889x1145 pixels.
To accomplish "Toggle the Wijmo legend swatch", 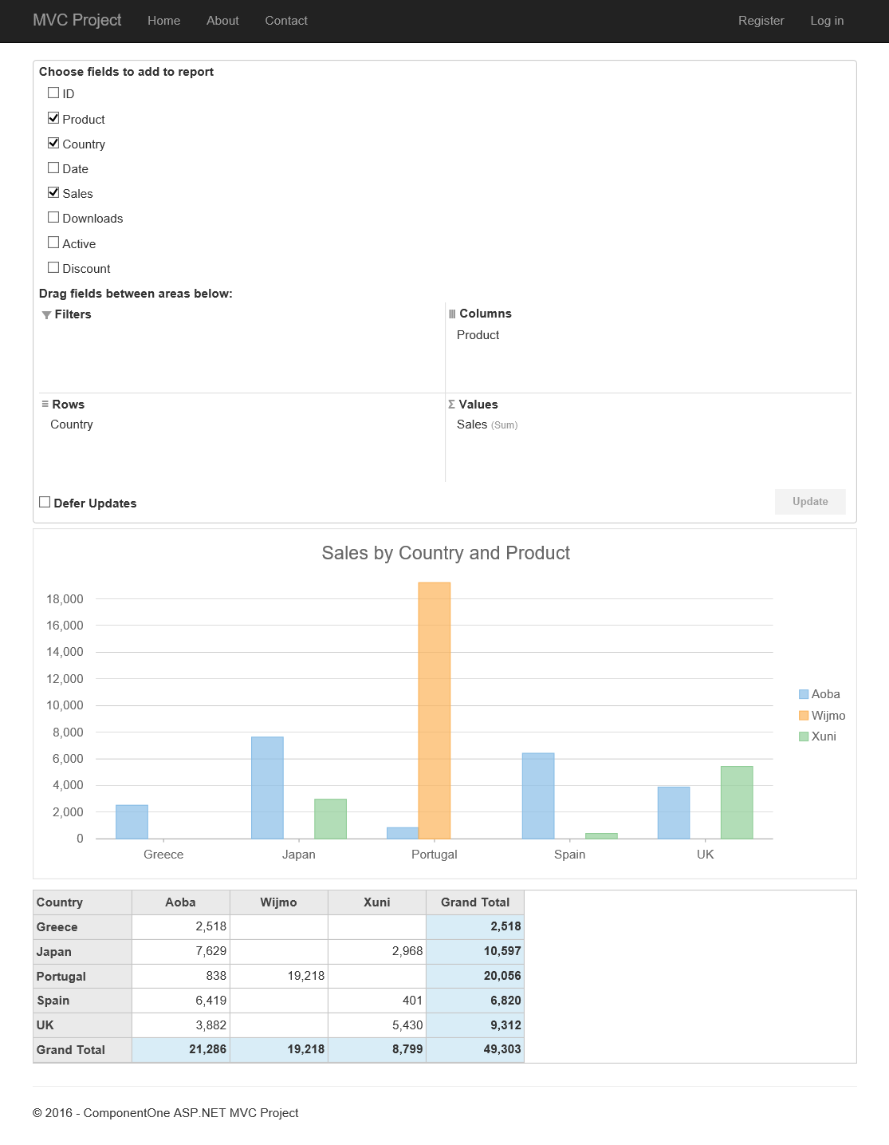I will point(804,716).
